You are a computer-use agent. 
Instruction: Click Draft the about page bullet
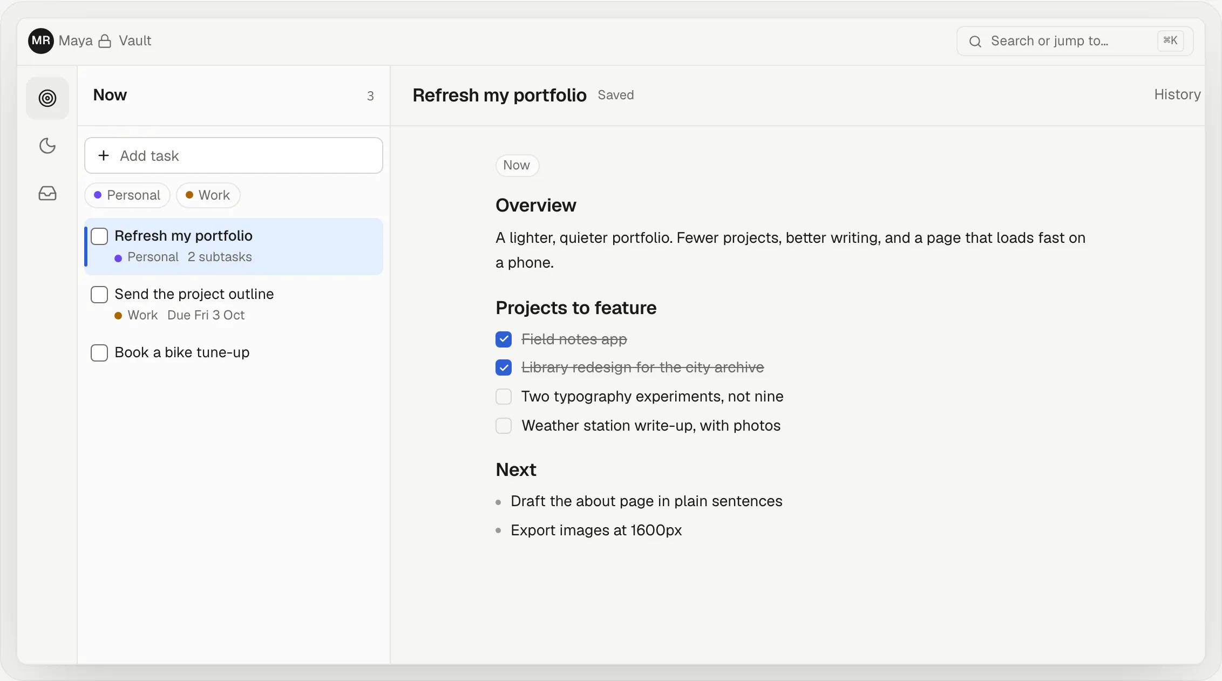click(x=647, y=501)
